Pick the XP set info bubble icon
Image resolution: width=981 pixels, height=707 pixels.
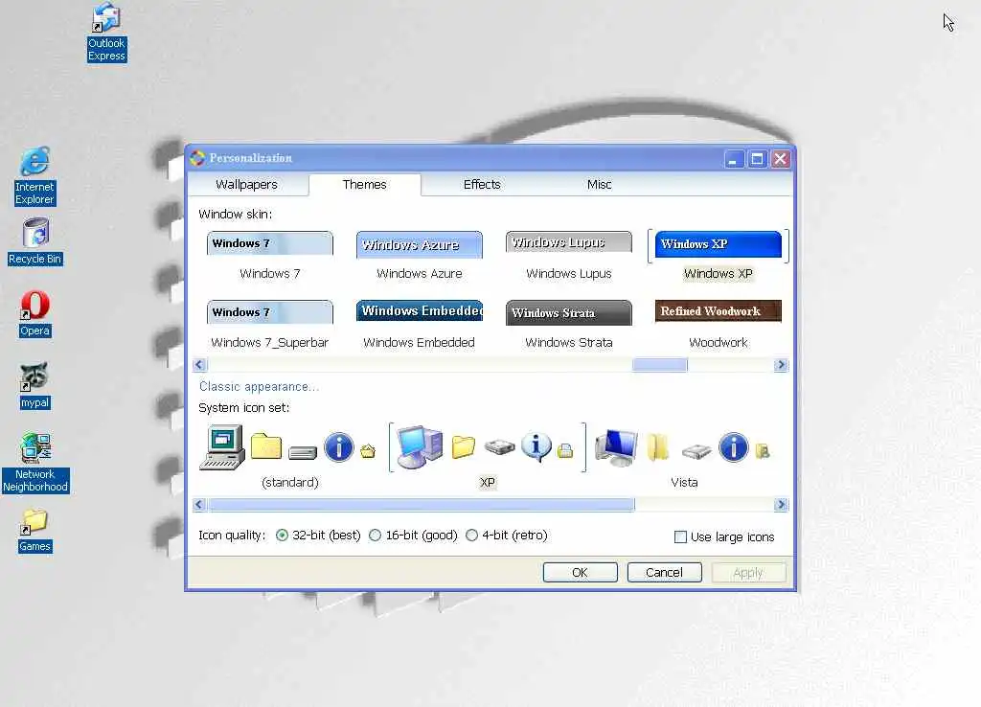[x=536, y=446]
